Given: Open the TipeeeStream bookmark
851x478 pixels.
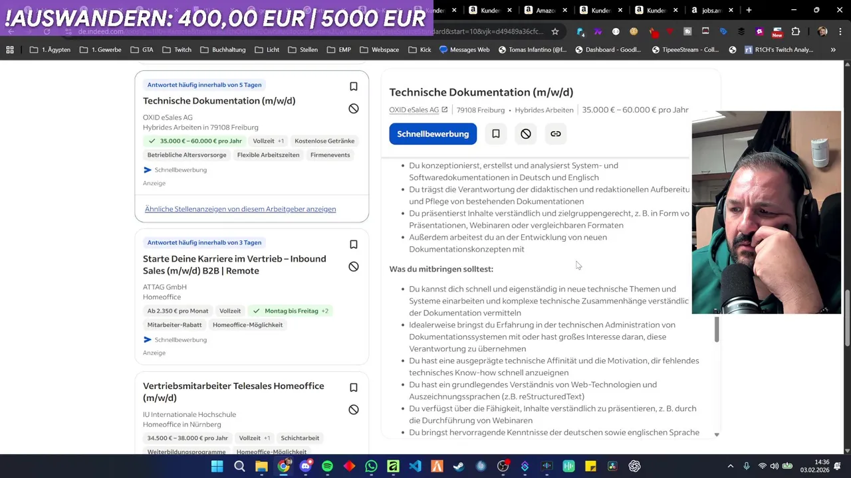Looking at the screenshot, I should coord(686,50).
